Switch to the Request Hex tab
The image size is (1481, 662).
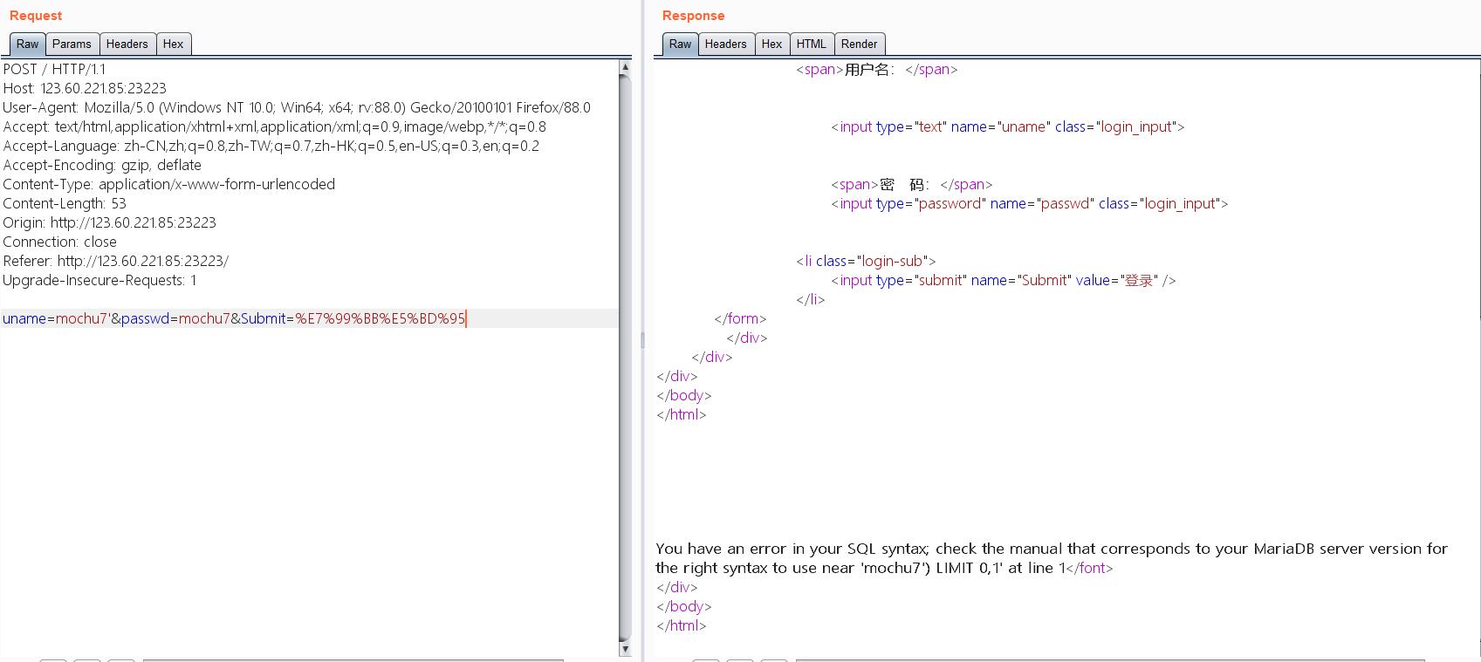pos(174,44)
